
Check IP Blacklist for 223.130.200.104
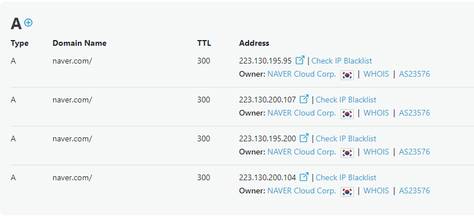pos(346,178)
